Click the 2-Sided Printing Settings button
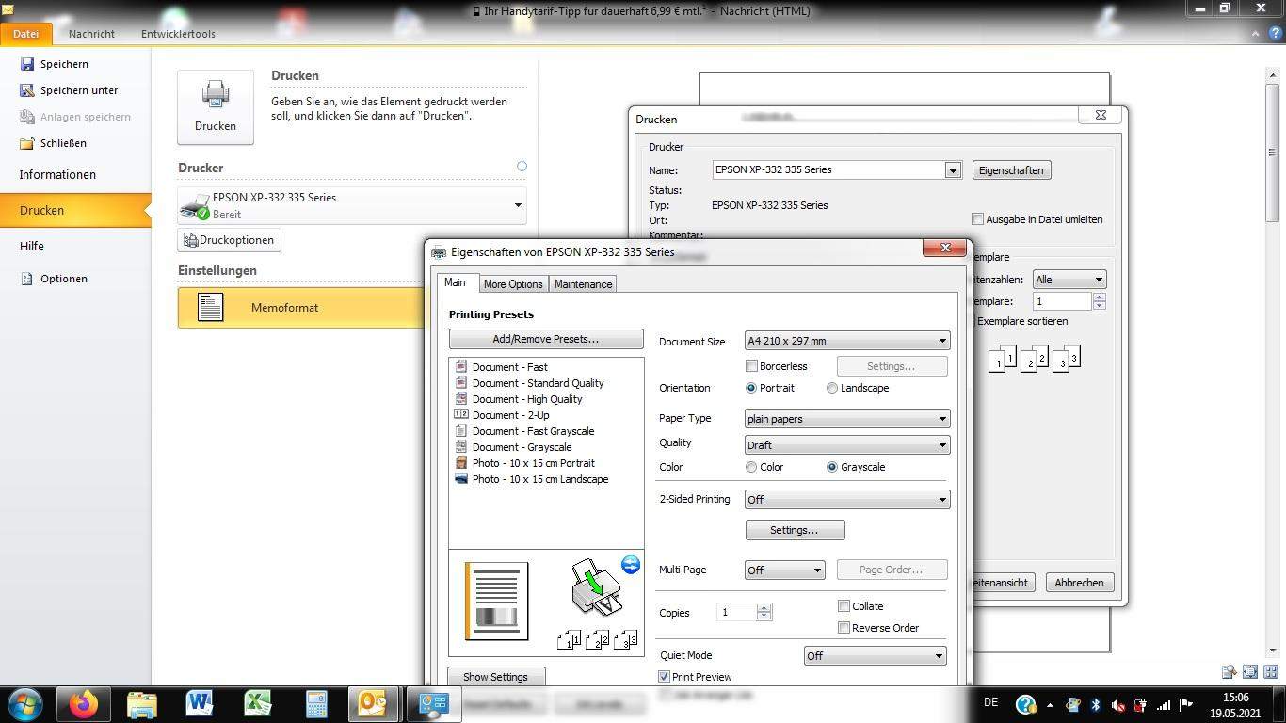This screenshot has width=1286, height=723. [x=795, y=530]
